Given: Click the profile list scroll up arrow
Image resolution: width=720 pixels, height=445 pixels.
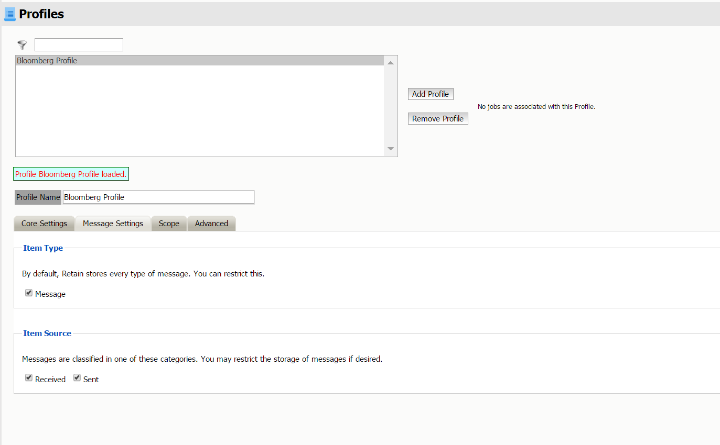Looking at the screenshot, I should point(391,63).
